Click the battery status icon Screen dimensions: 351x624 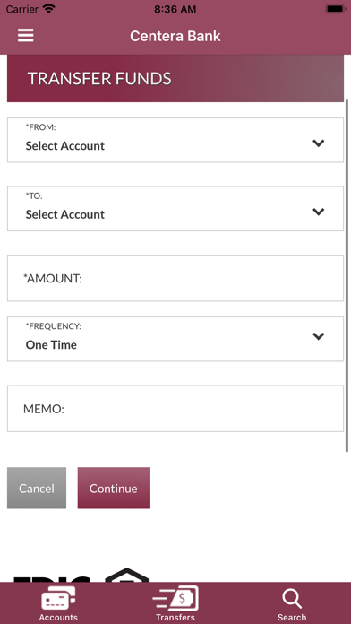(x=335, y=9)
